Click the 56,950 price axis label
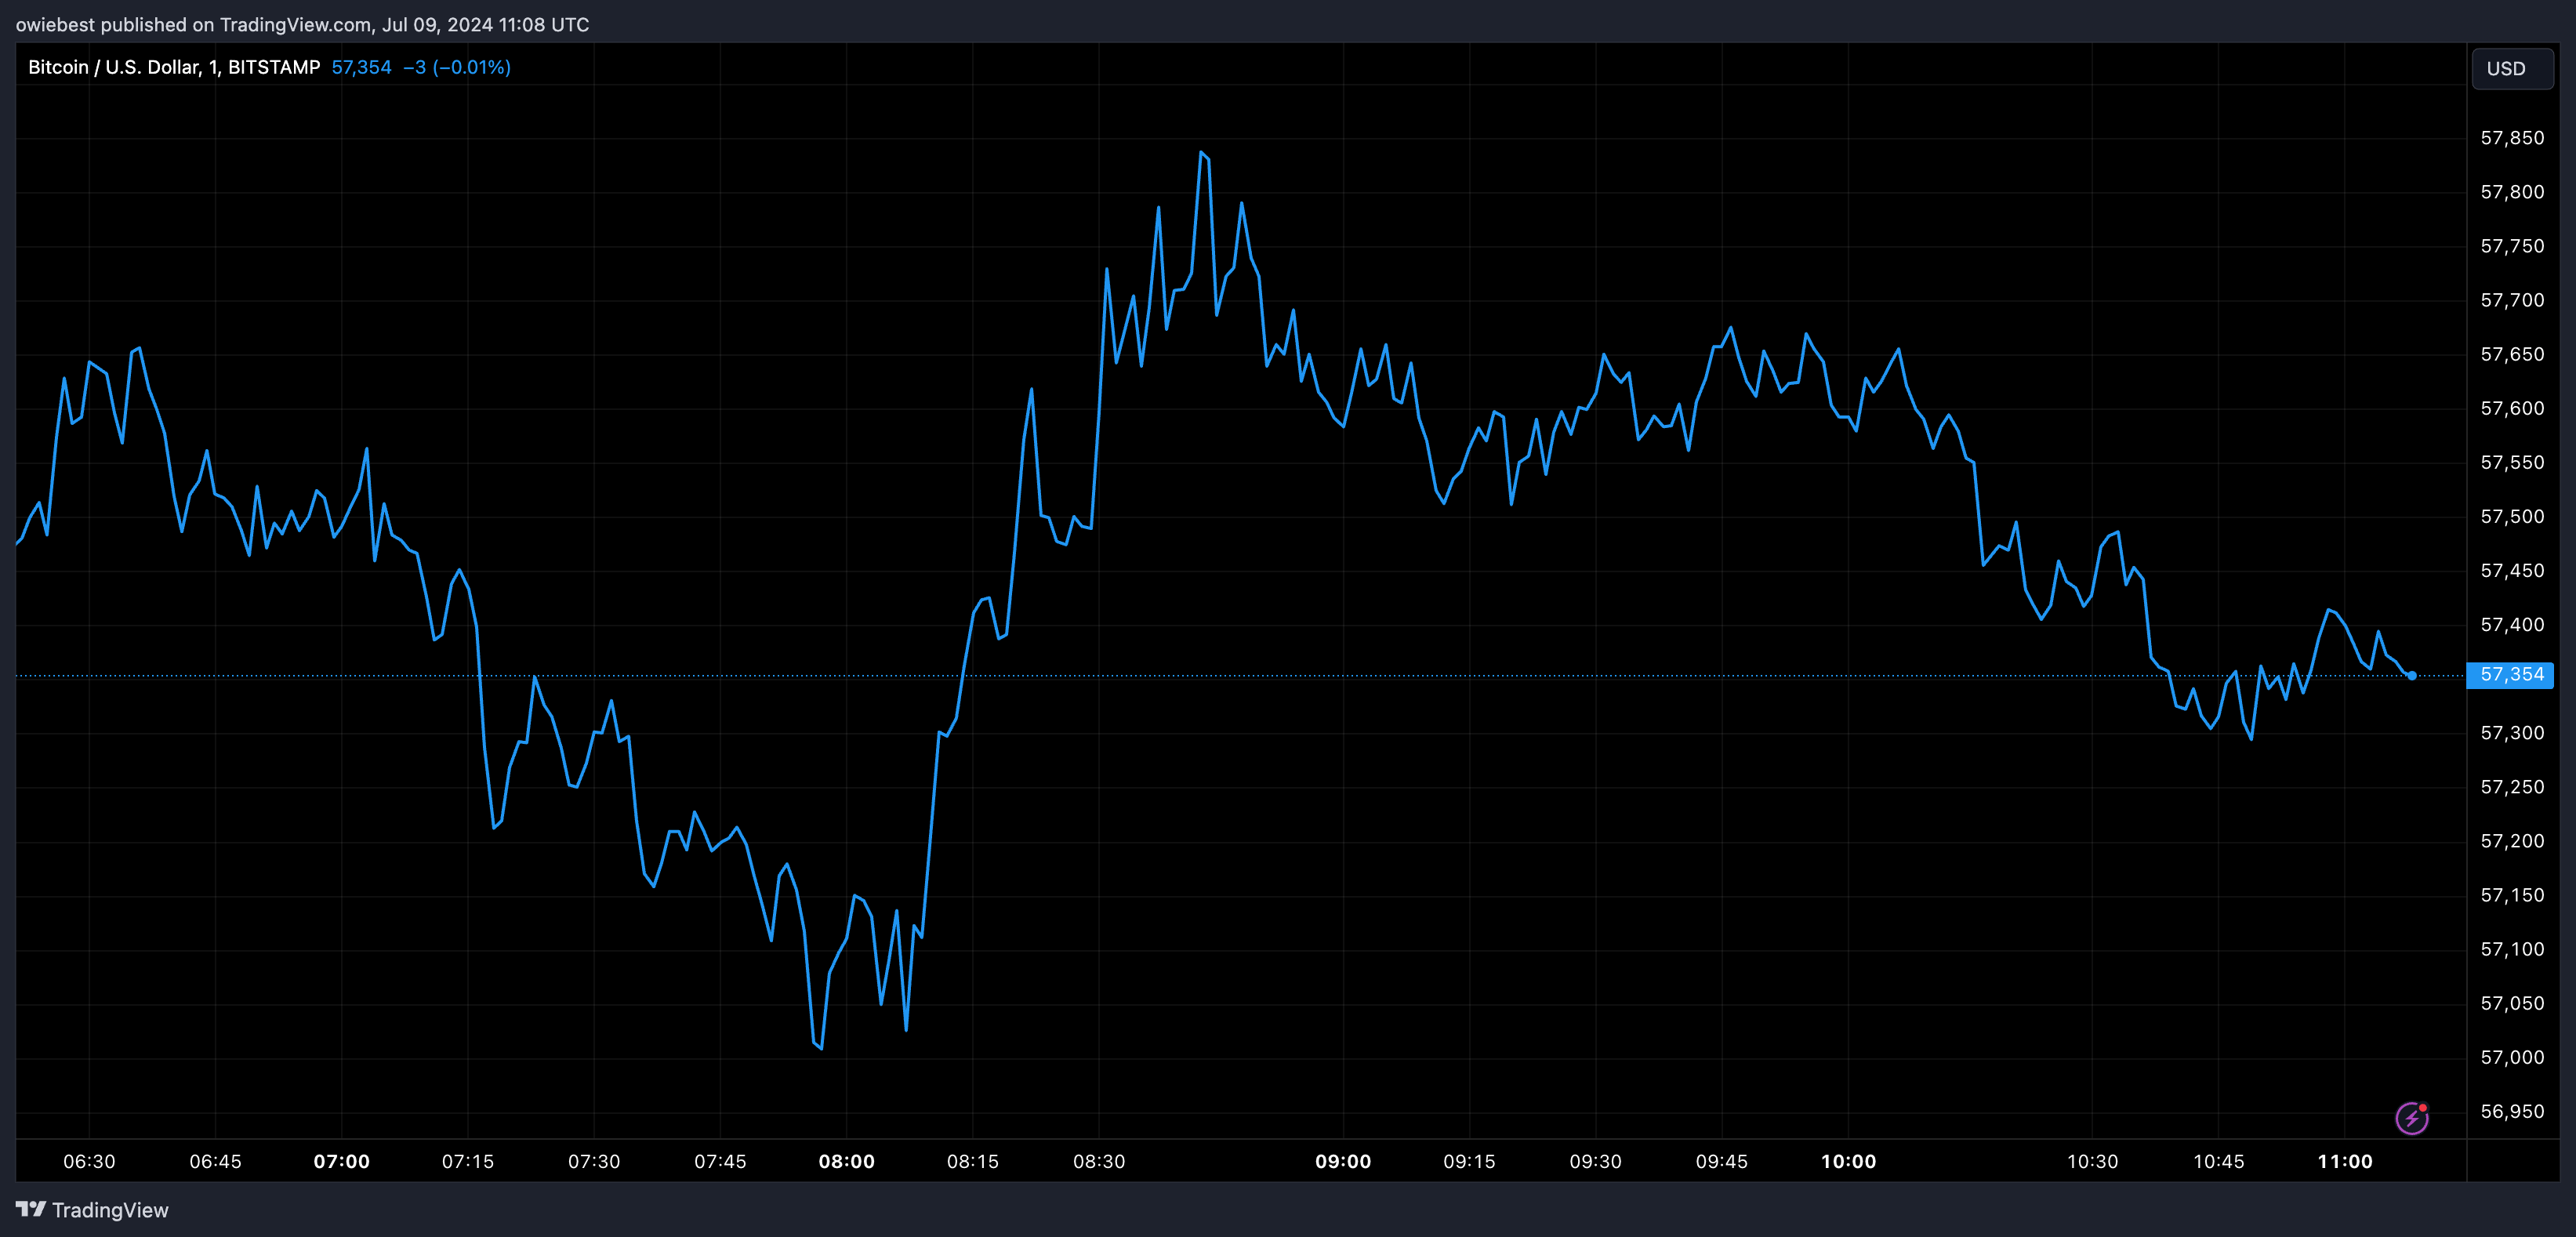2576x1237 pixels. tap(2511, 1111)
